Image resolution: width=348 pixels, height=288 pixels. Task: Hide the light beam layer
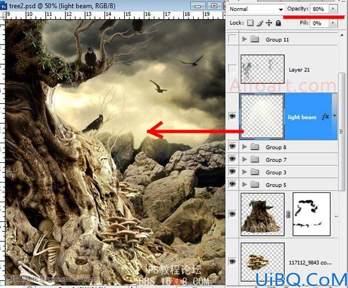(232, 116)
